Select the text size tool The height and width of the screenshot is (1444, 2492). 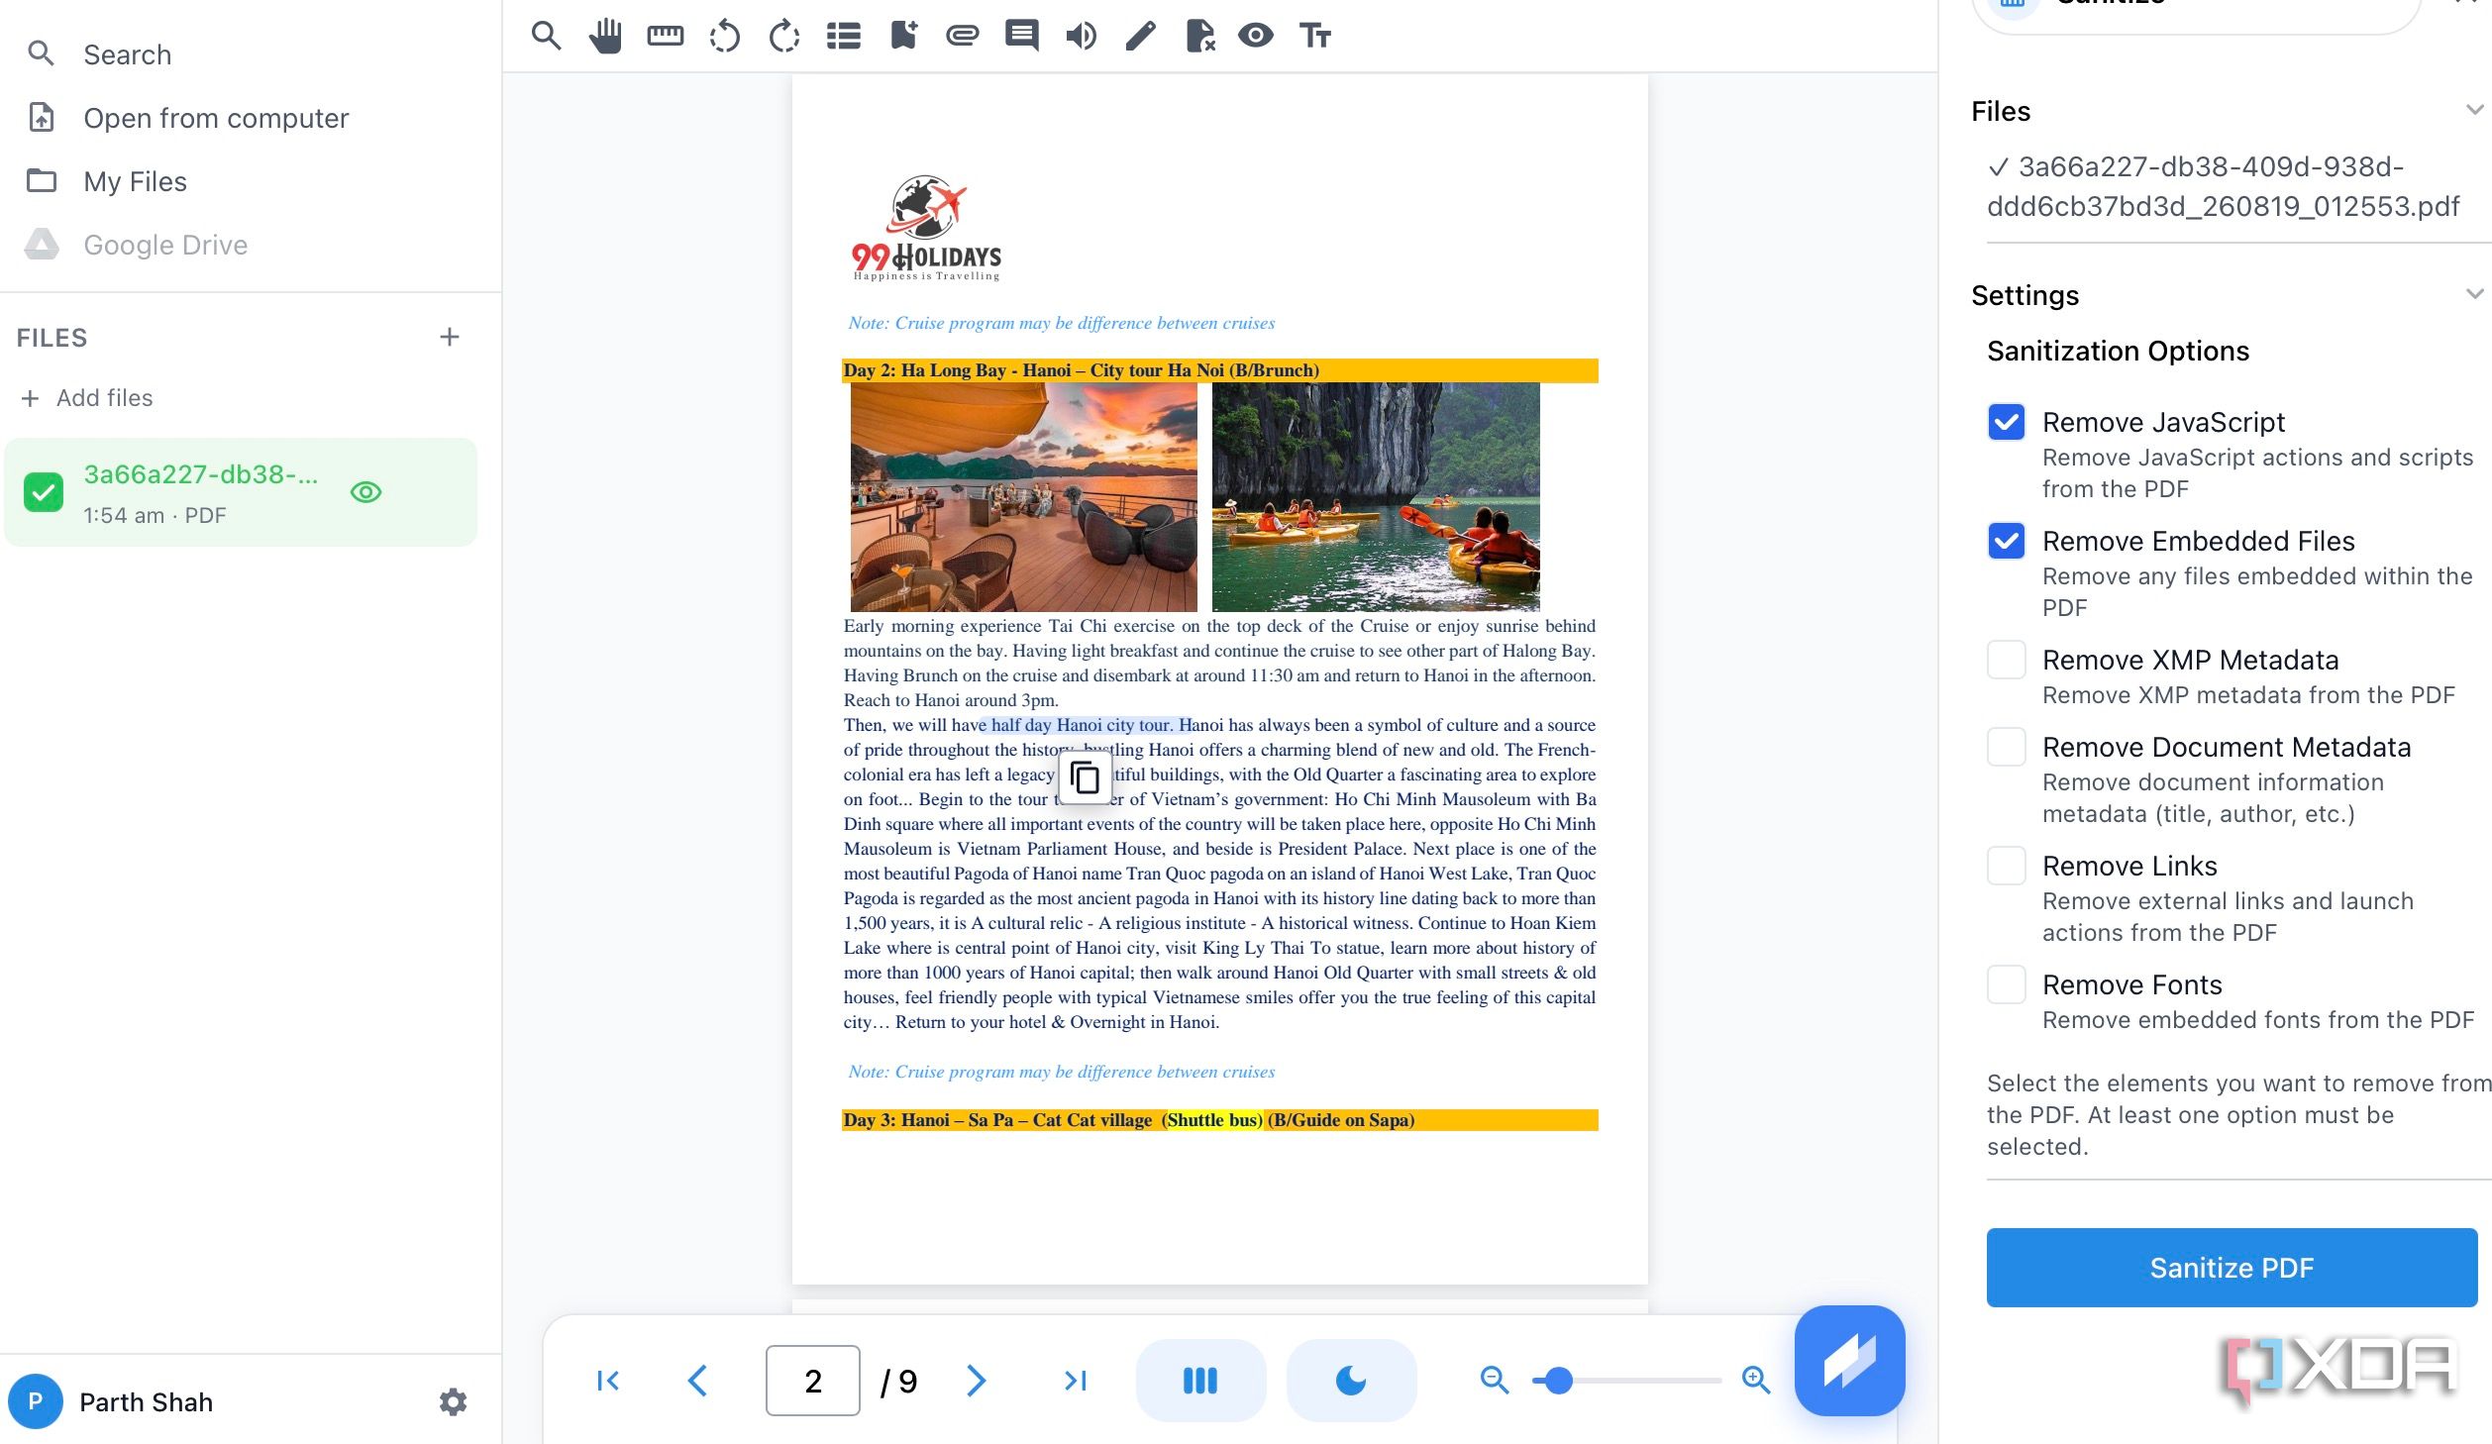[x=1314, y=36]
